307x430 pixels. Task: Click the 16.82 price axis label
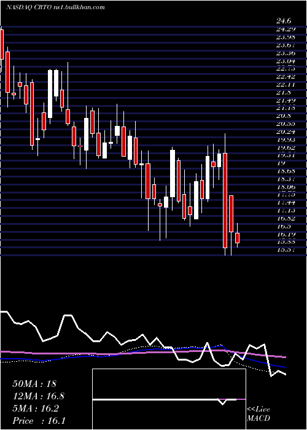[x=286, y=219]
